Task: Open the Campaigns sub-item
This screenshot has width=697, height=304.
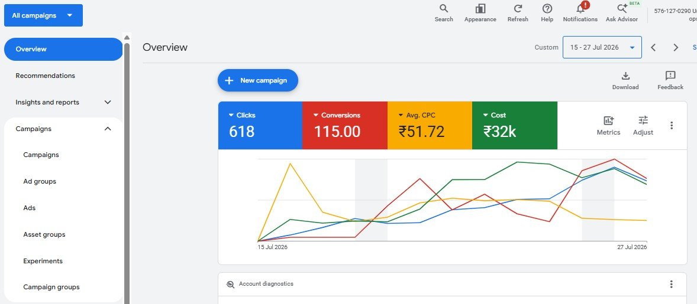Action: click(x=41, y=155)
